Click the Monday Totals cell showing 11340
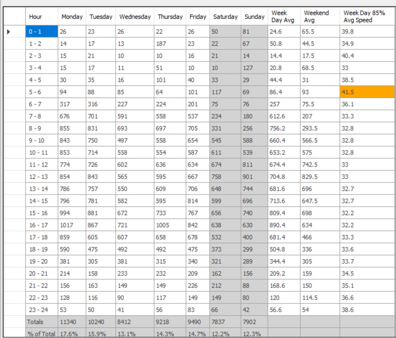This screenshot has width=396, height=338. tap(72, 322)
